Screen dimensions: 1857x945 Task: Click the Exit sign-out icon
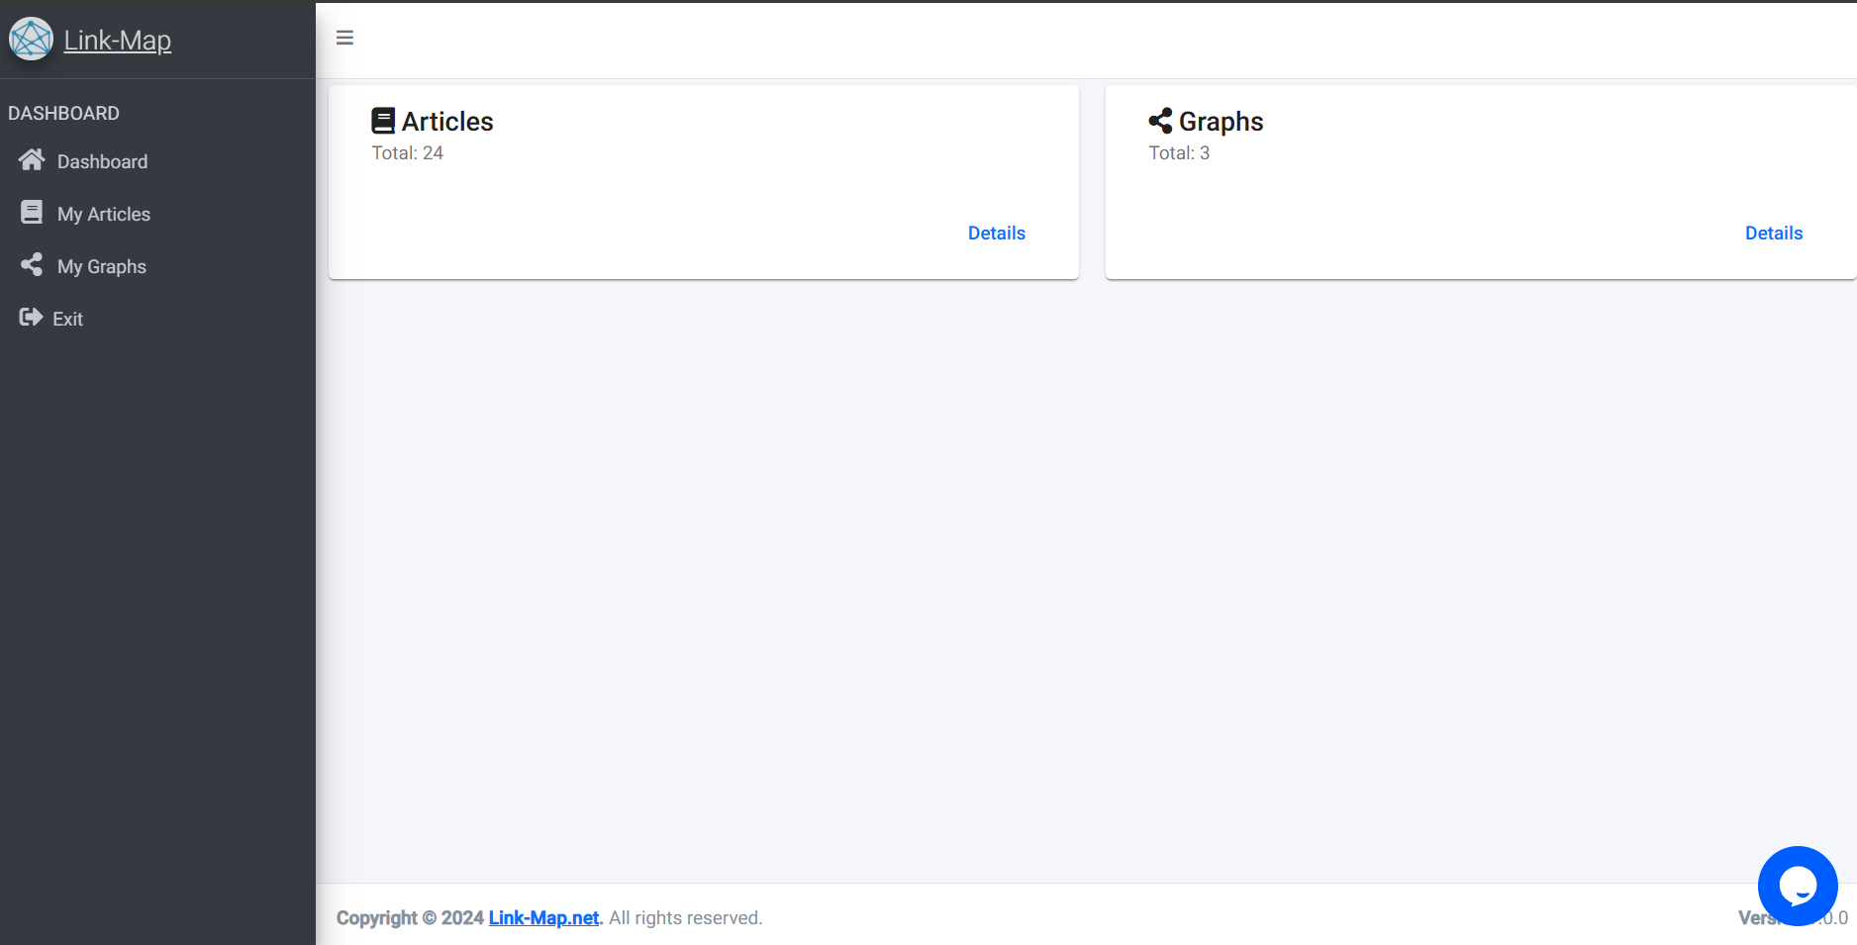(x=31, y=317)
